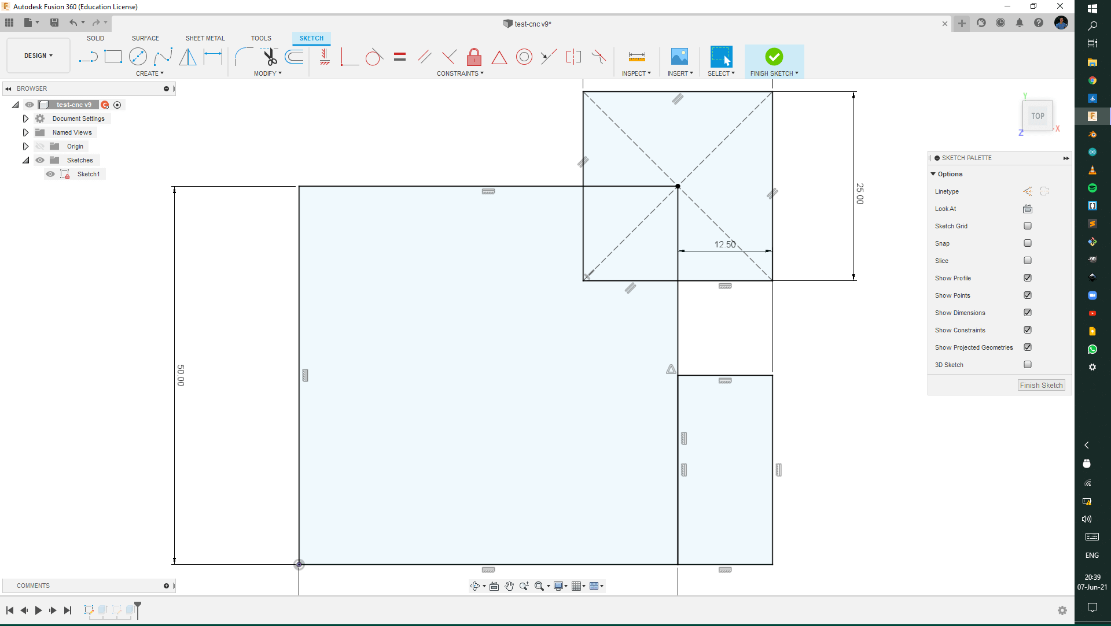Enable the Slice checkbox
Viewport: 1111px width, 626px height.
(x=1028, y=261)
